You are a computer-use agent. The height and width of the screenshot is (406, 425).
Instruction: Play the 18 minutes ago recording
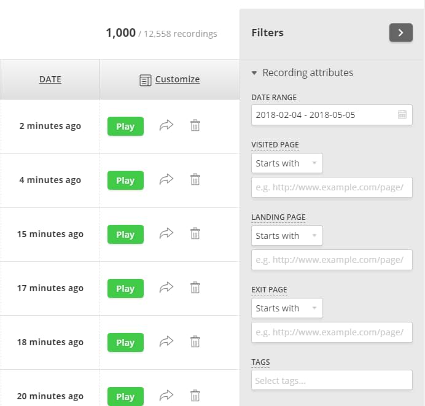(x=125, y=342)
